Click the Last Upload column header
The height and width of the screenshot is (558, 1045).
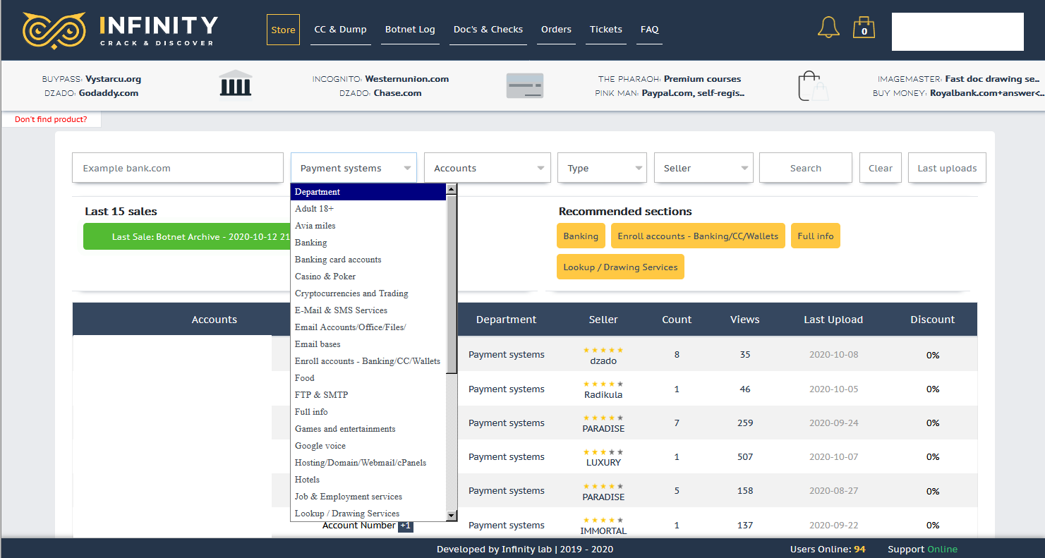pyautogui.click(x=833, y=320)
